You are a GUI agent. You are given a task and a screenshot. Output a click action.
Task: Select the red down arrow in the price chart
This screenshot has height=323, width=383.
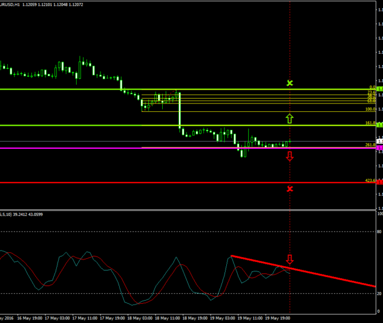click(x=290, y=156)
